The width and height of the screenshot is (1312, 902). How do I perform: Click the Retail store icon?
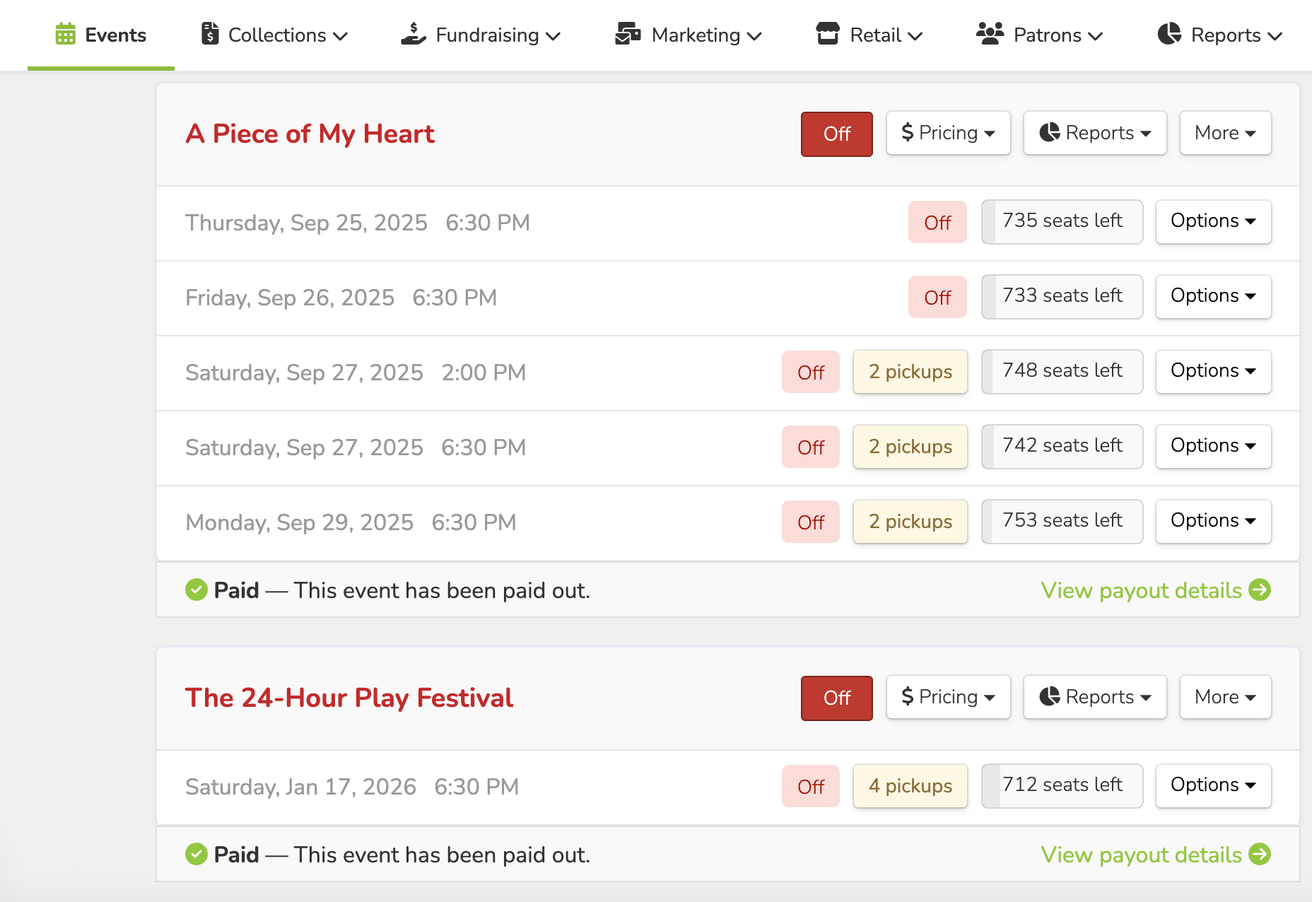(x=828, y=34)
